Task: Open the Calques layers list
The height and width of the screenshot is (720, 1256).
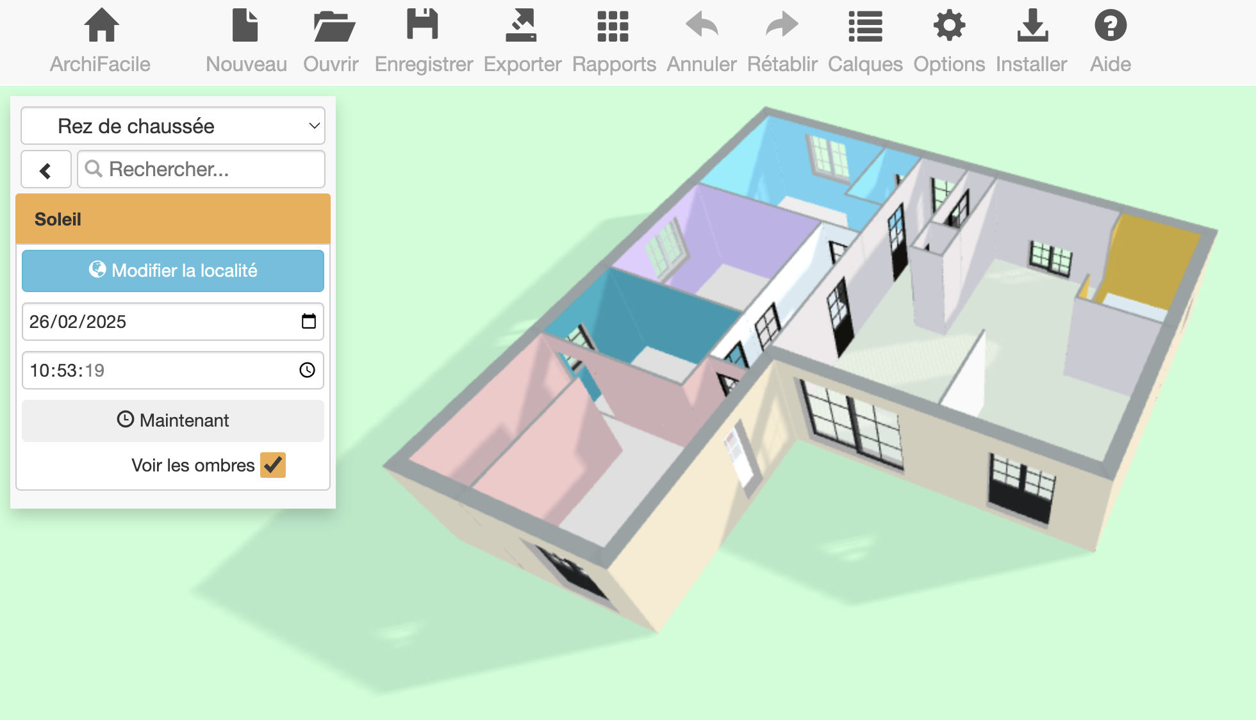Action: pos(865,26)
